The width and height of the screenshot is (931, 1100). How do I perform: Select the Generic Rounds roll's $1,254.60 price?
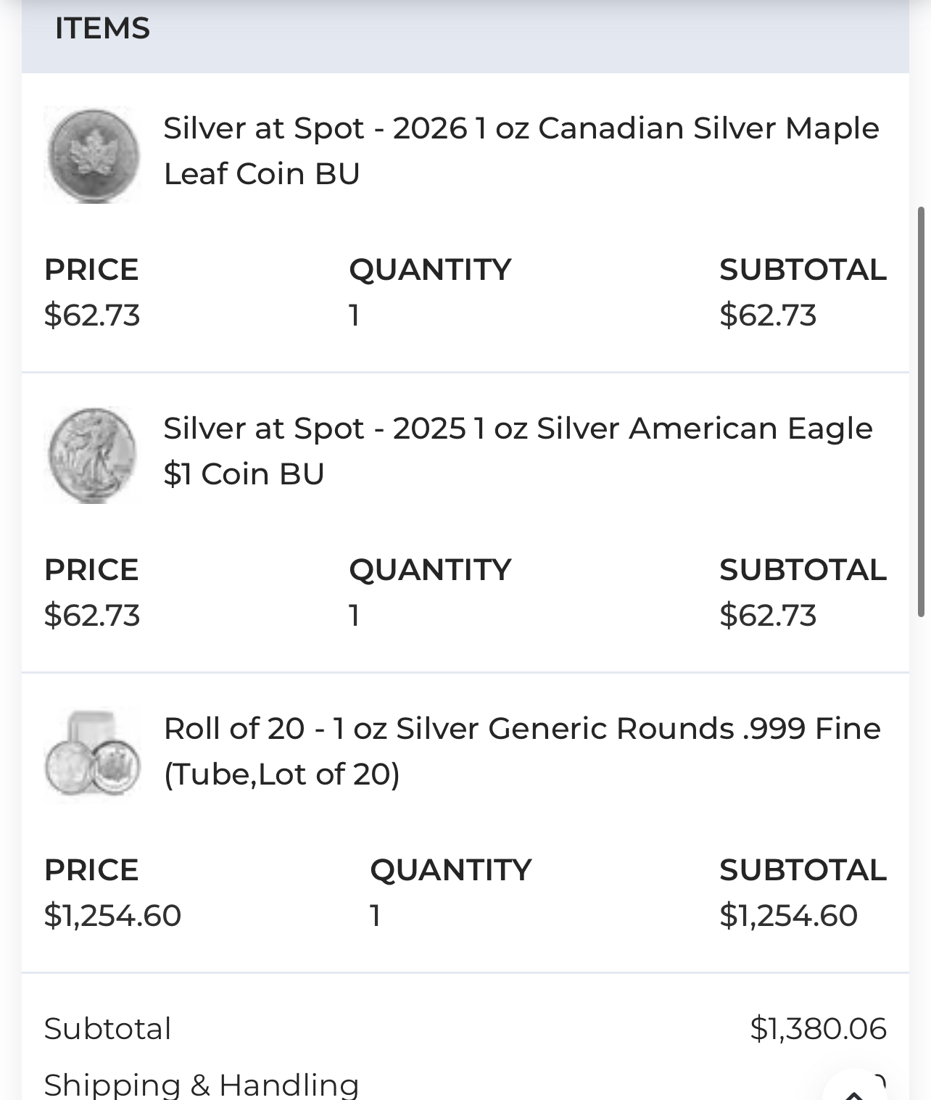112,916
